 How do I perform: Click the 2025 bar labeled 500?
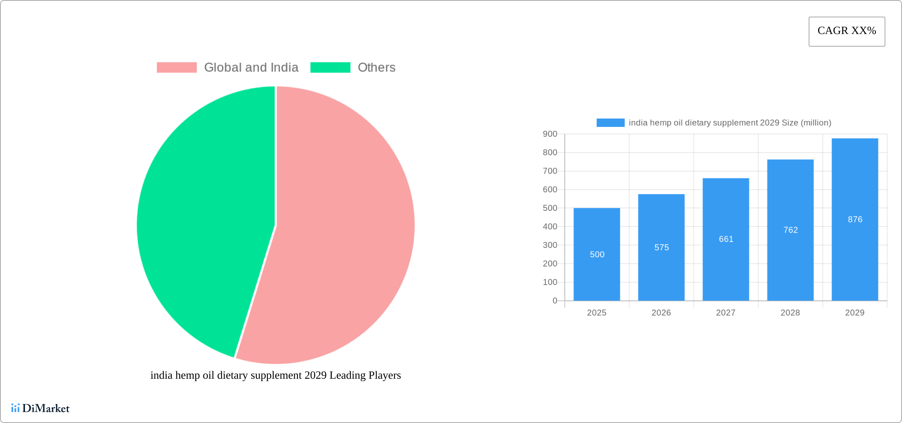pos(597,254)
